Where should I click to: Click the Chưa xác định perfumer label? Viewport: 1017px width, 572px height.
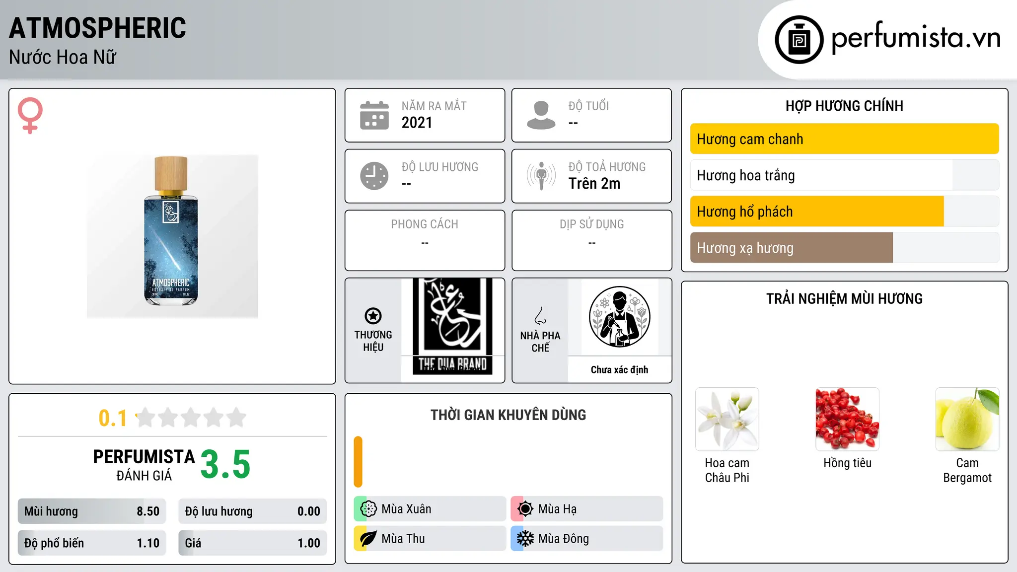coord(619,370)
